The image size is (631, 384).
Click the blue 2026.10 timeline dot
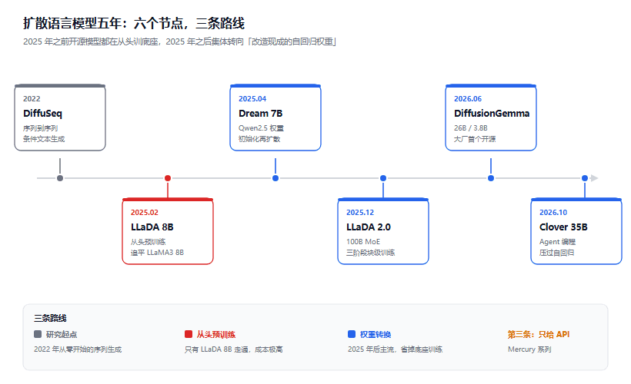(x=585, y=178)
